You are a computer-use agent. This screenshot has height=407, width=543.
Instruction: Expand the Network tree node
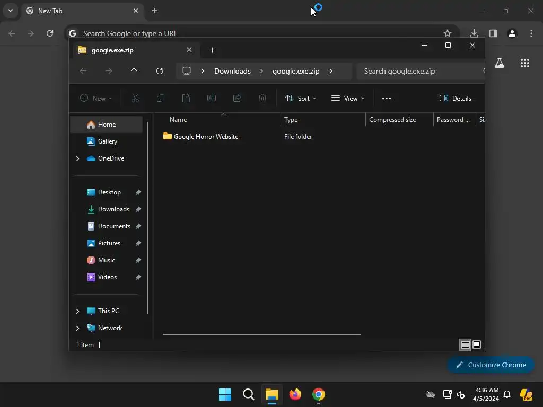(77, 328)
